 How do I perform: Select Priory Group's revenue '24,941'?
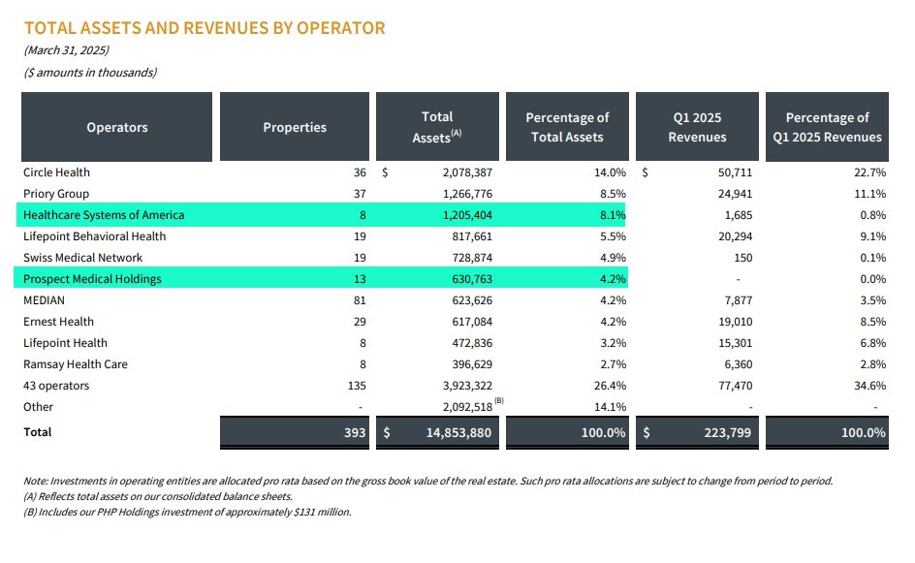click(x=736, y=194)
